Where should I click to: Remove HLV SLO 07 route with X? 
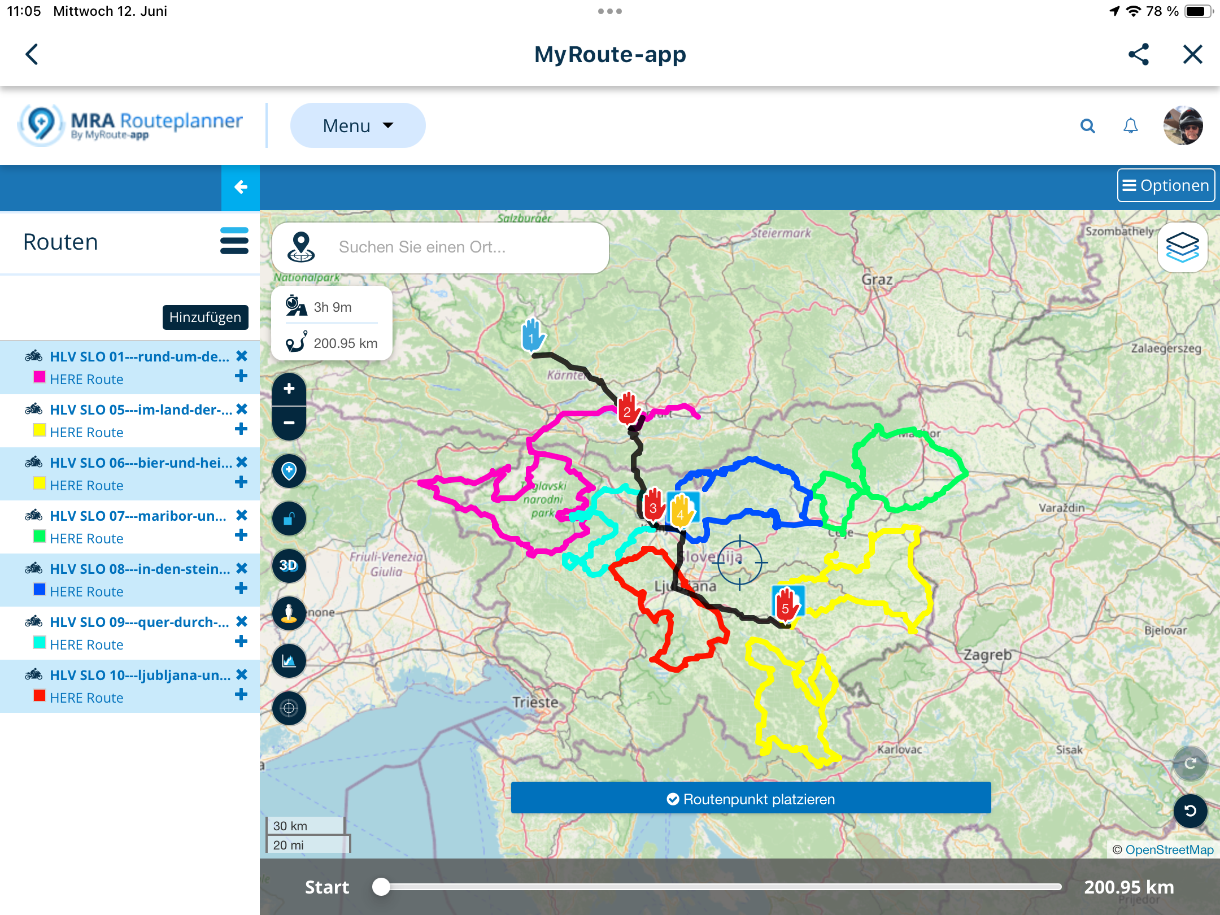[x=242, y=515]
